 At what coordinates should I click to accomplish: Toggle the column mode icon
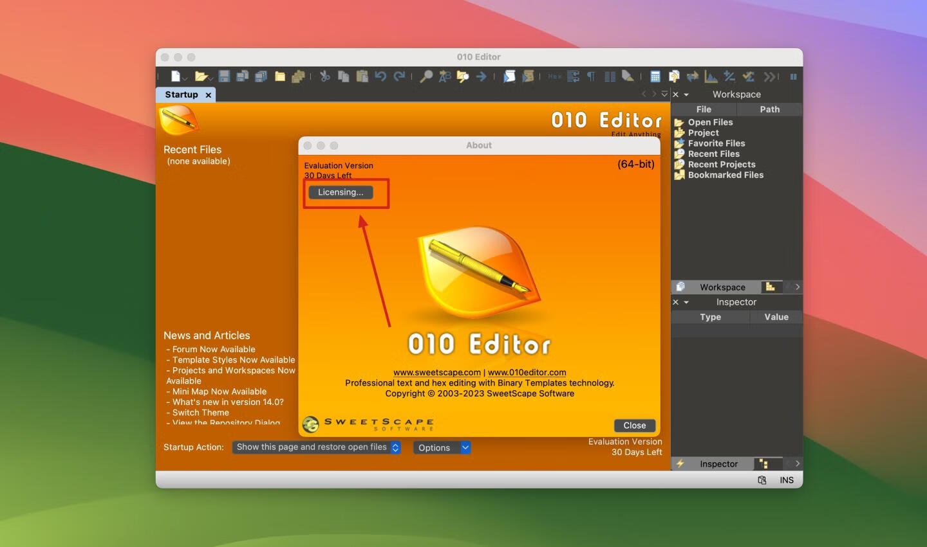(x=610, y=76)
